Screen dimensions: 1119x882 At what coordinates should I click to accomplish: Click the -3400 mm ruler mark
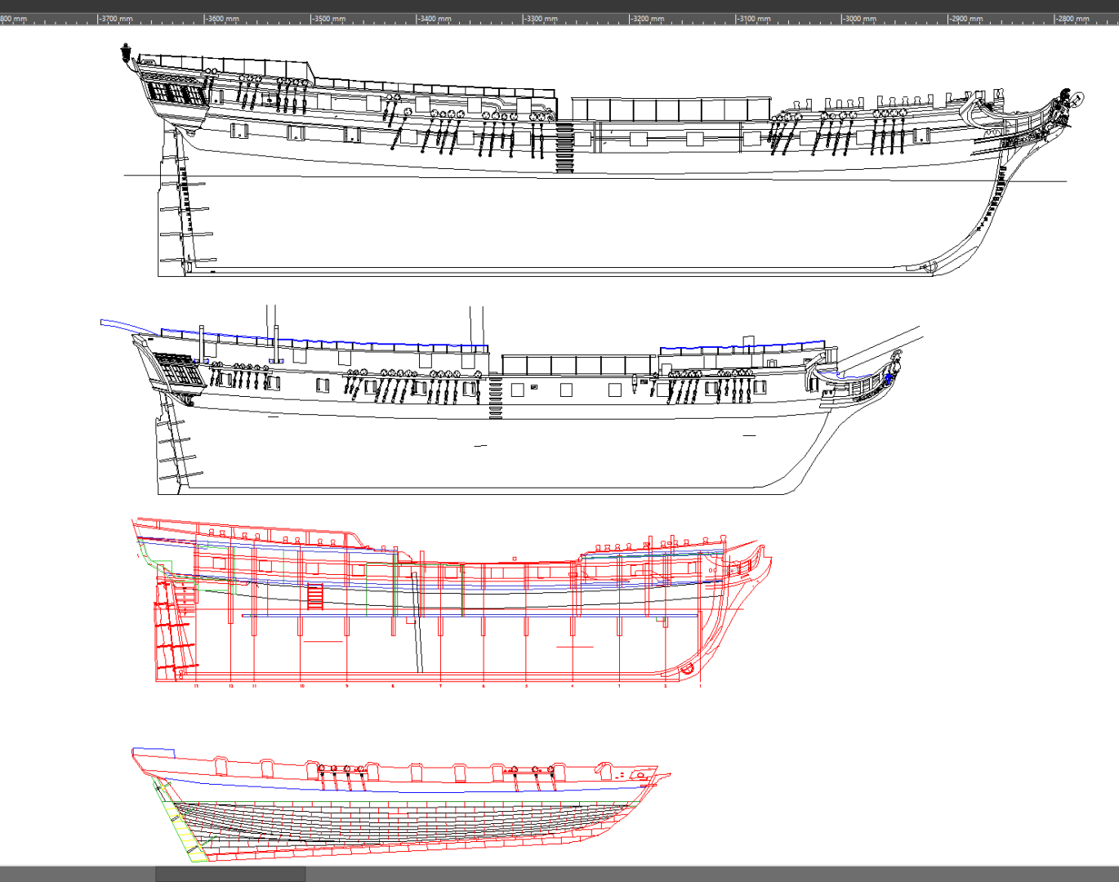tap(435, 18)
